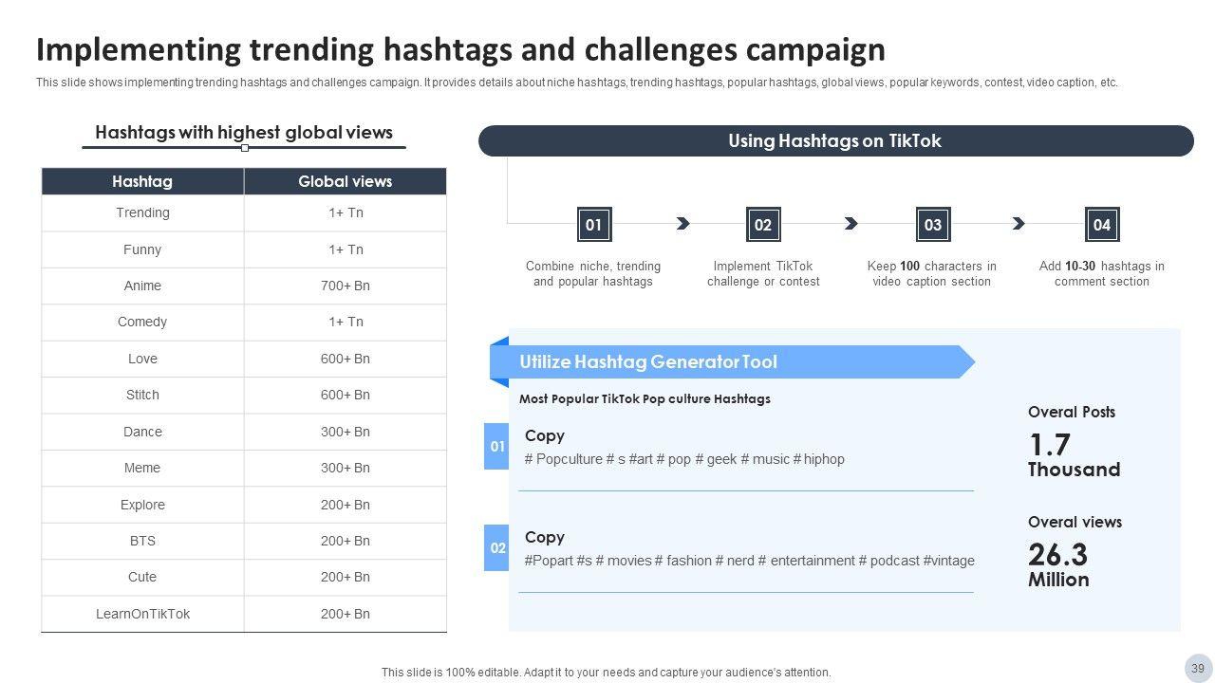This screenshot has width=1215, height=683.
Task: Click the arrow between steps 03 and 04
Action: click(x=1019, y=224)
